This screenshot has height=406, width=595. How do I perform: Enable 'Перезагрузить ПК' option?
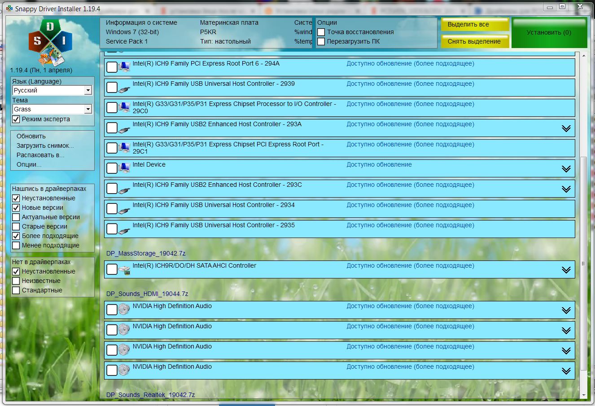321,42
